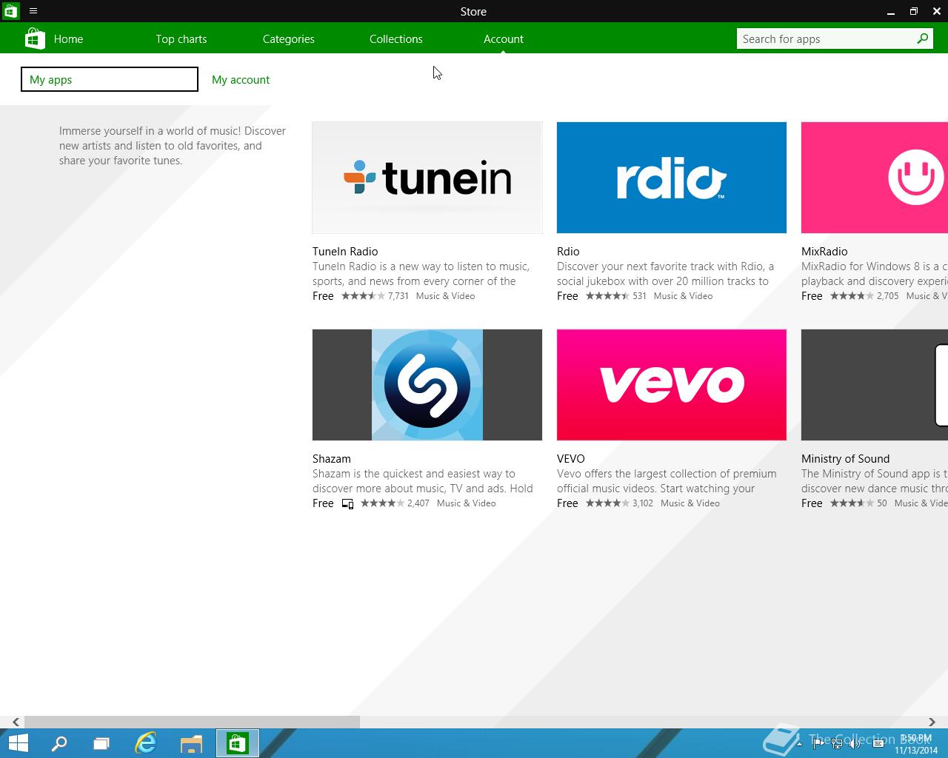Click the Store app icon in title bar
948x758 pixels.
pyautogui.click(x=10, y=11)
